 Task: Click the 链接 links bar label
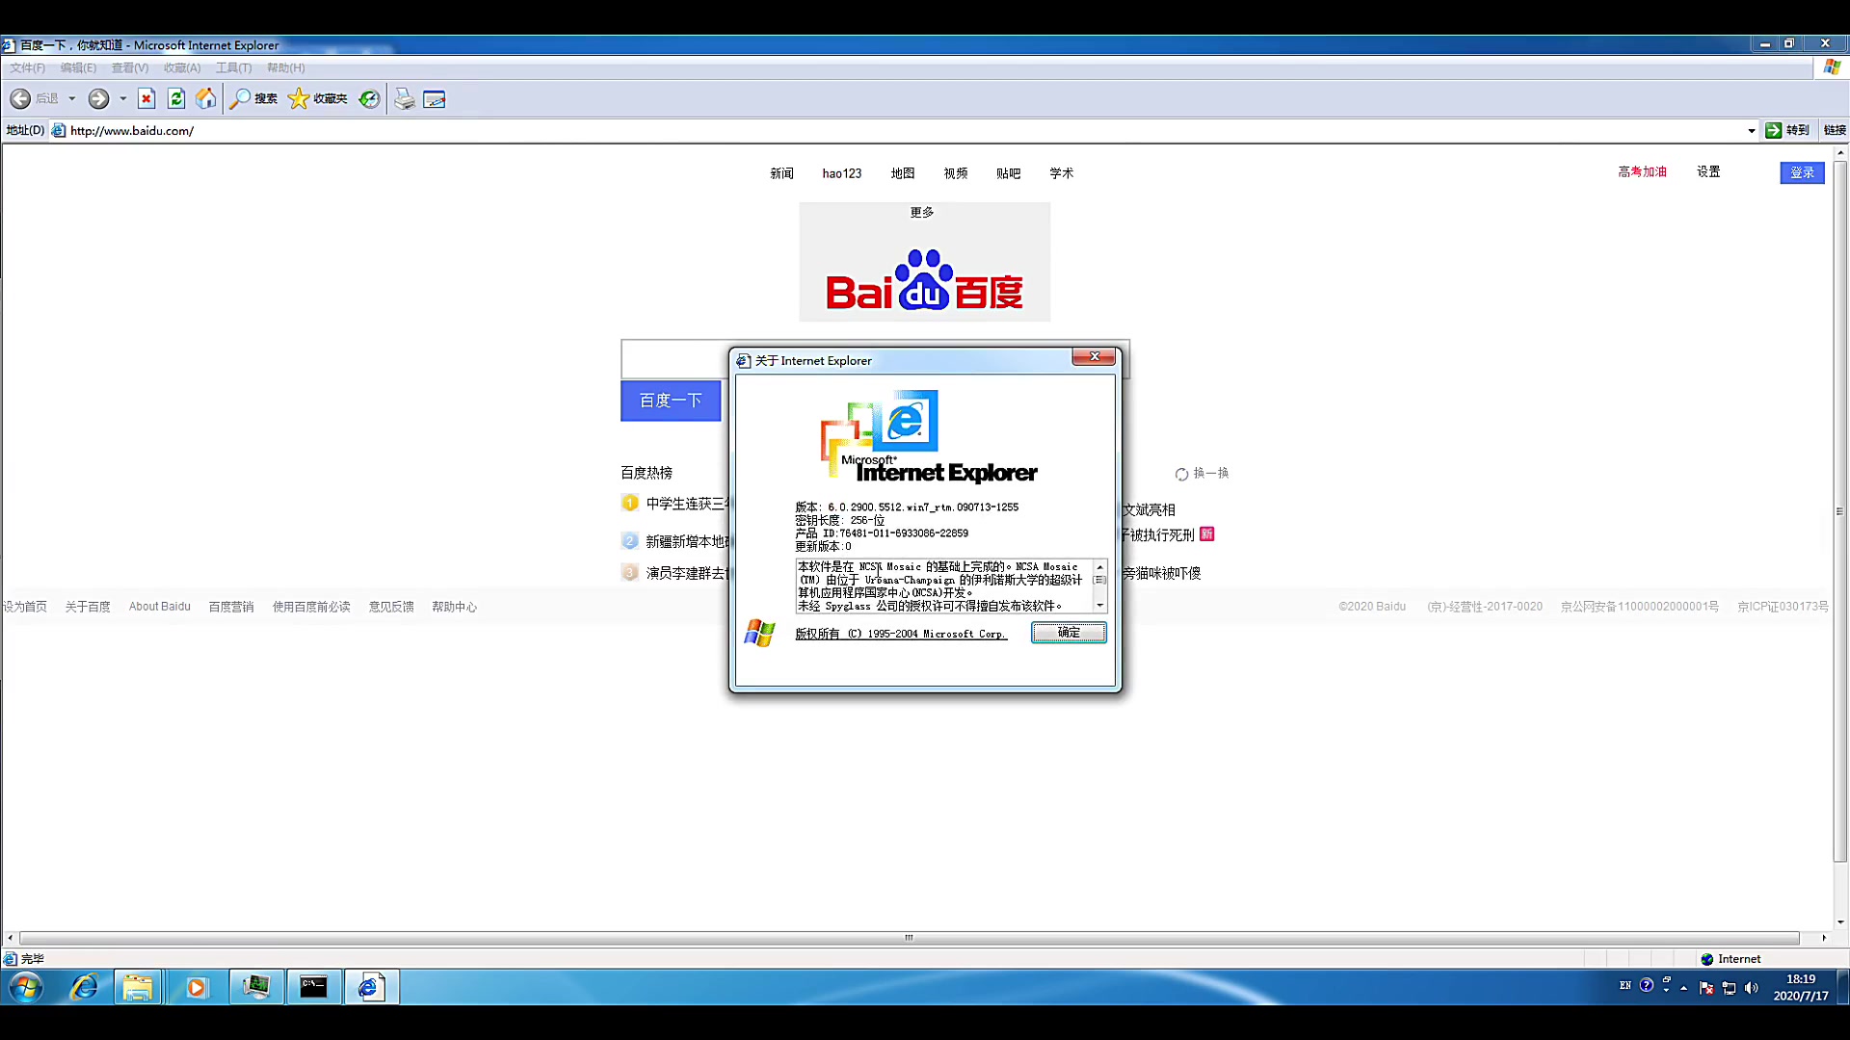(1835, 130)
